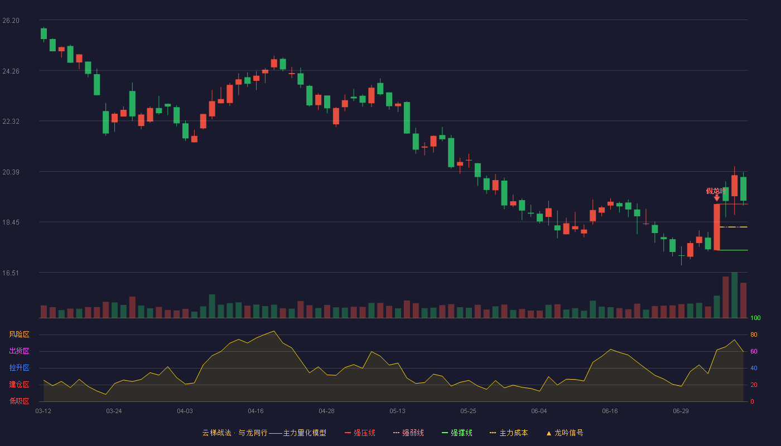The image size is (781, 446).
Task: Click the yellow triangle 龙吟信号 legend icon
Action: tap(549, 433)
